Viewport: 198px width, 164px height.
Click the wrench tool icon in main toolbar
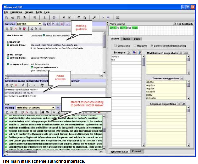click(x=94, y=18)
